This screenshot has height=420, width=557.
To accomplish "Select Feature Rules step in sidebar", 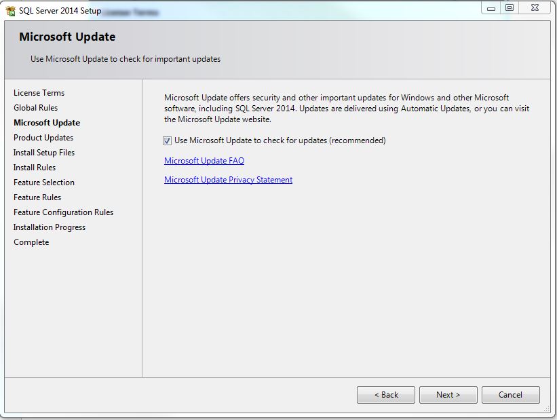I will click(37, 197).
